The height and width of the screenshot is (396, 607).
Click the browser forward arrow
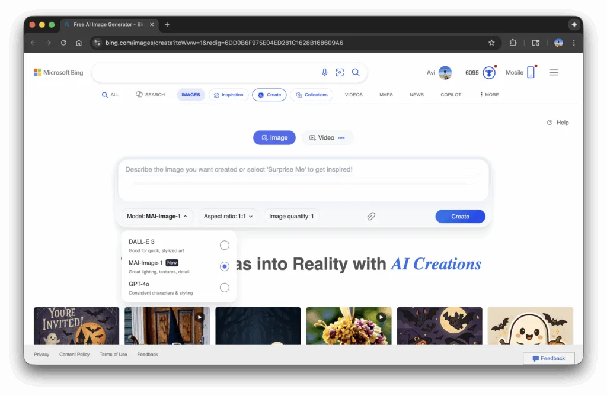(x=49, y=43)
